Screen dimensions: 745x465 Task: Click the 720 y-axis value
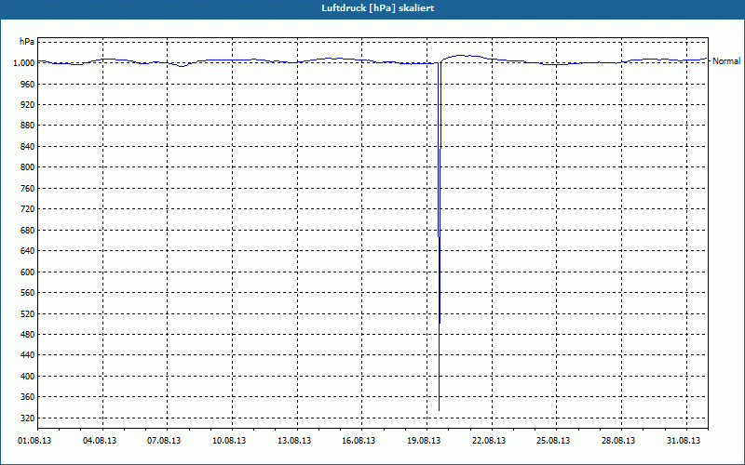coord(27,208)
